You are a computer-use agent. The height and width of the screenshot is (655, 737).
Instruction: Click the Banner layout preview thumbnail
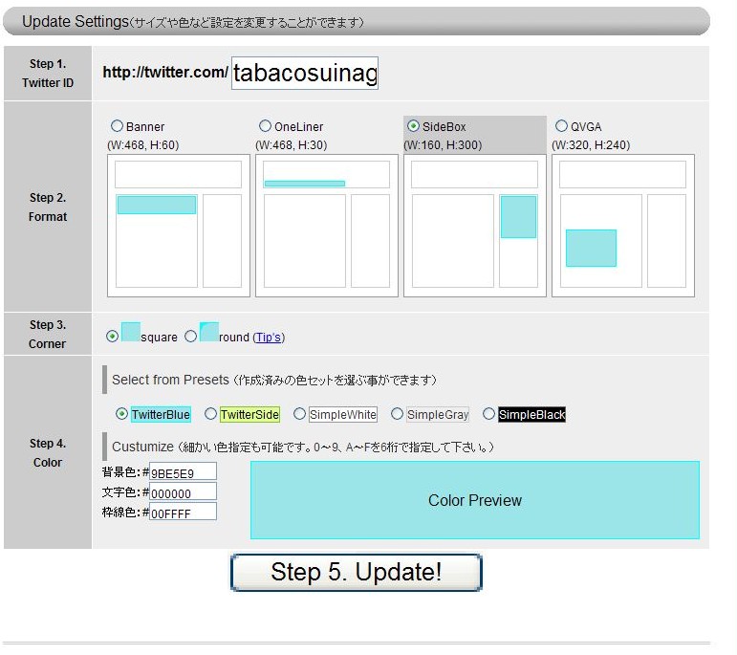pyautogui.click(x=179, y=226)
